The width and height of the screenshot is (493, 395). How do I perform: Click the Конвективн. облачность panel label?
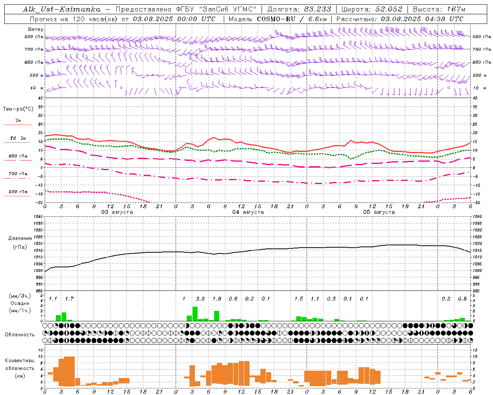coord(20,364)
